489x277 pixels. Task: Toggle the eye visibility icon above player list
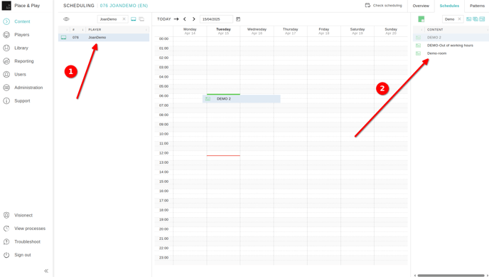(66, 19)
